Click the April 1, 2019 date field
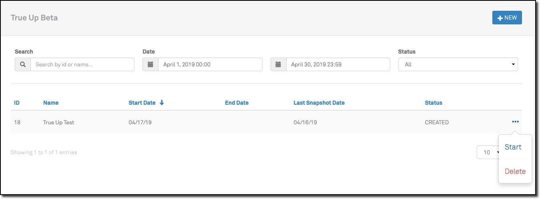 pos(210,64)
